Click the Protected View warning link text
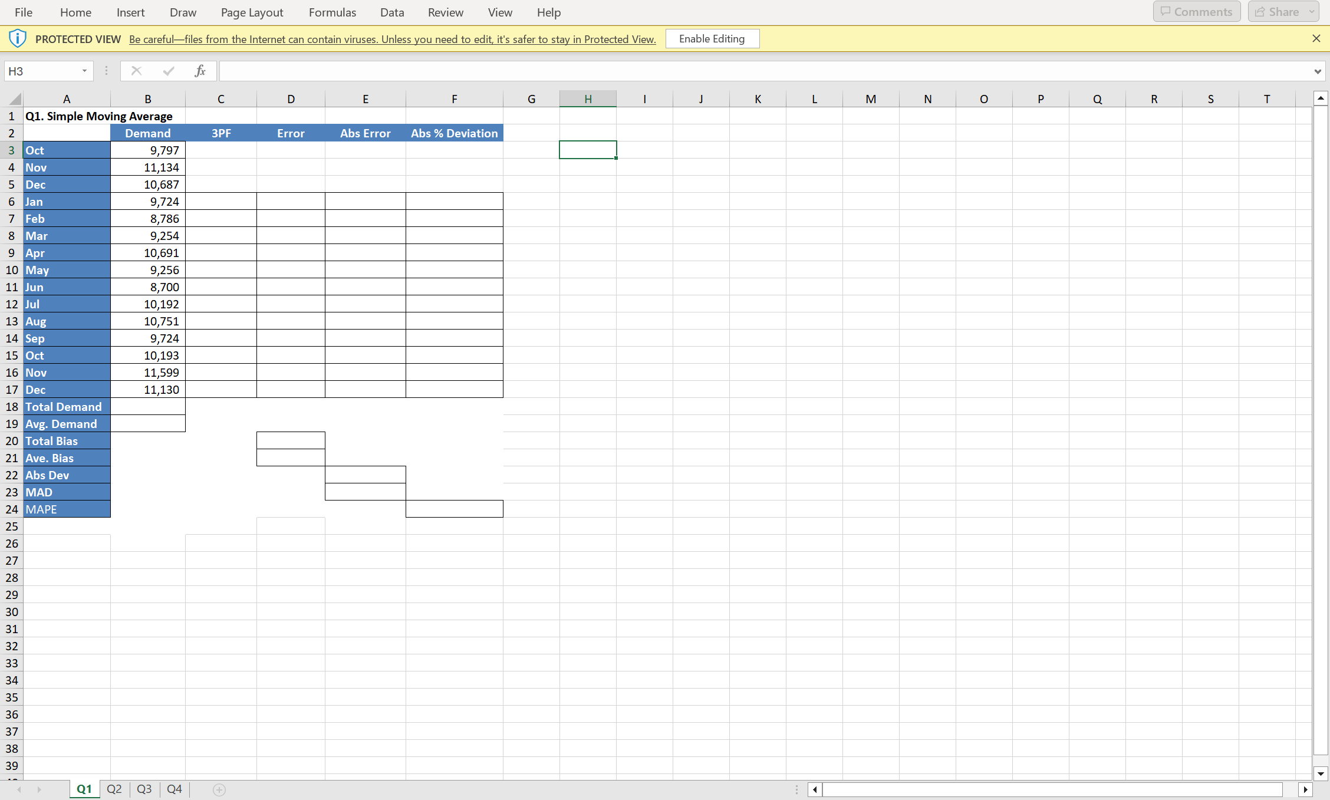This screenshot has height=800, width=1330. (x=392, y=39)
